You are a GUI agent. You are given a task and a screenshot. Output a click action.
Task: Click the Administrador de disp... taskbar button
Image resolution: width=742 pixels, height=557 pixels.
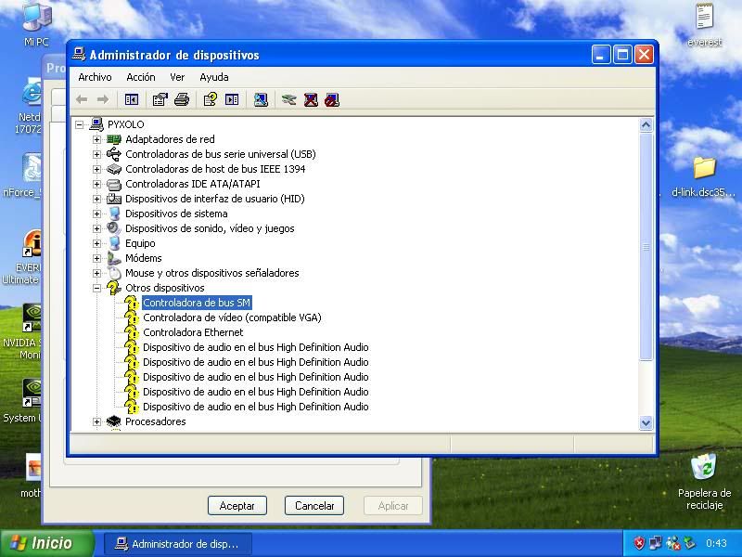tap(177, 544)
